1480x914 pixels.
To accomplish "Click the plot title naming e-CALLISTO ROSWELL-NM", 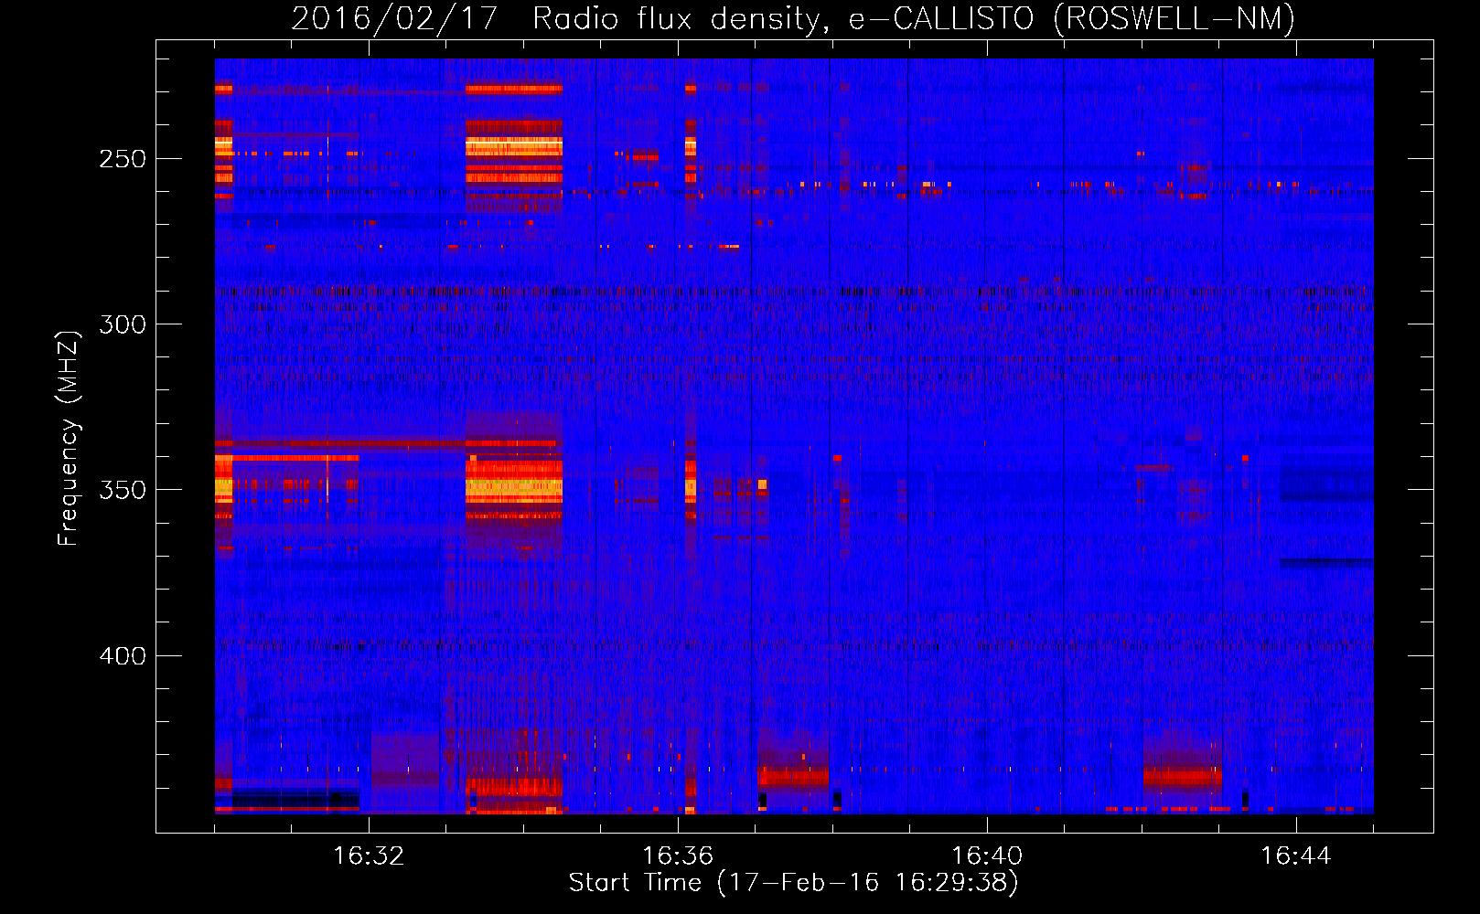I will tap(793, 18).
